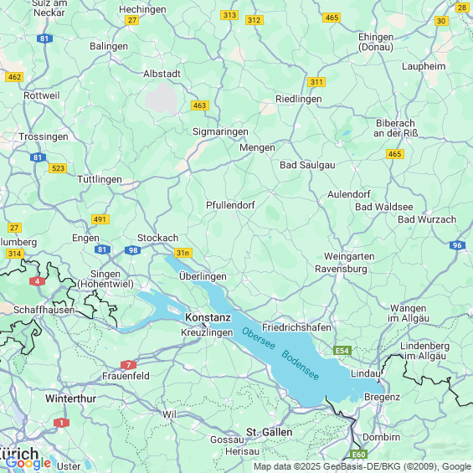Click the 31n road shield near Überlingen
Image resolution: width=473 pixels, height=473 pixels.
pos(183,253)
